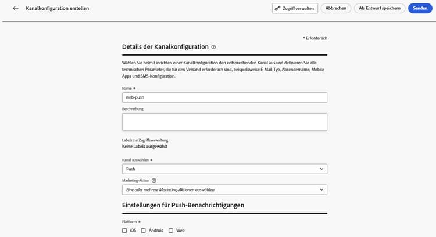Click the Labels zur Zugriffsverwaltung label
This screenshot has width=436, height=237.
tap(145, 140)
